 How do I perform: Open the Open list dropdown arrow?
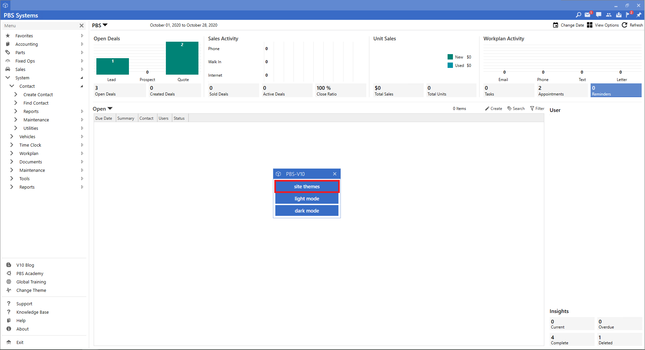tap(110, 109)
